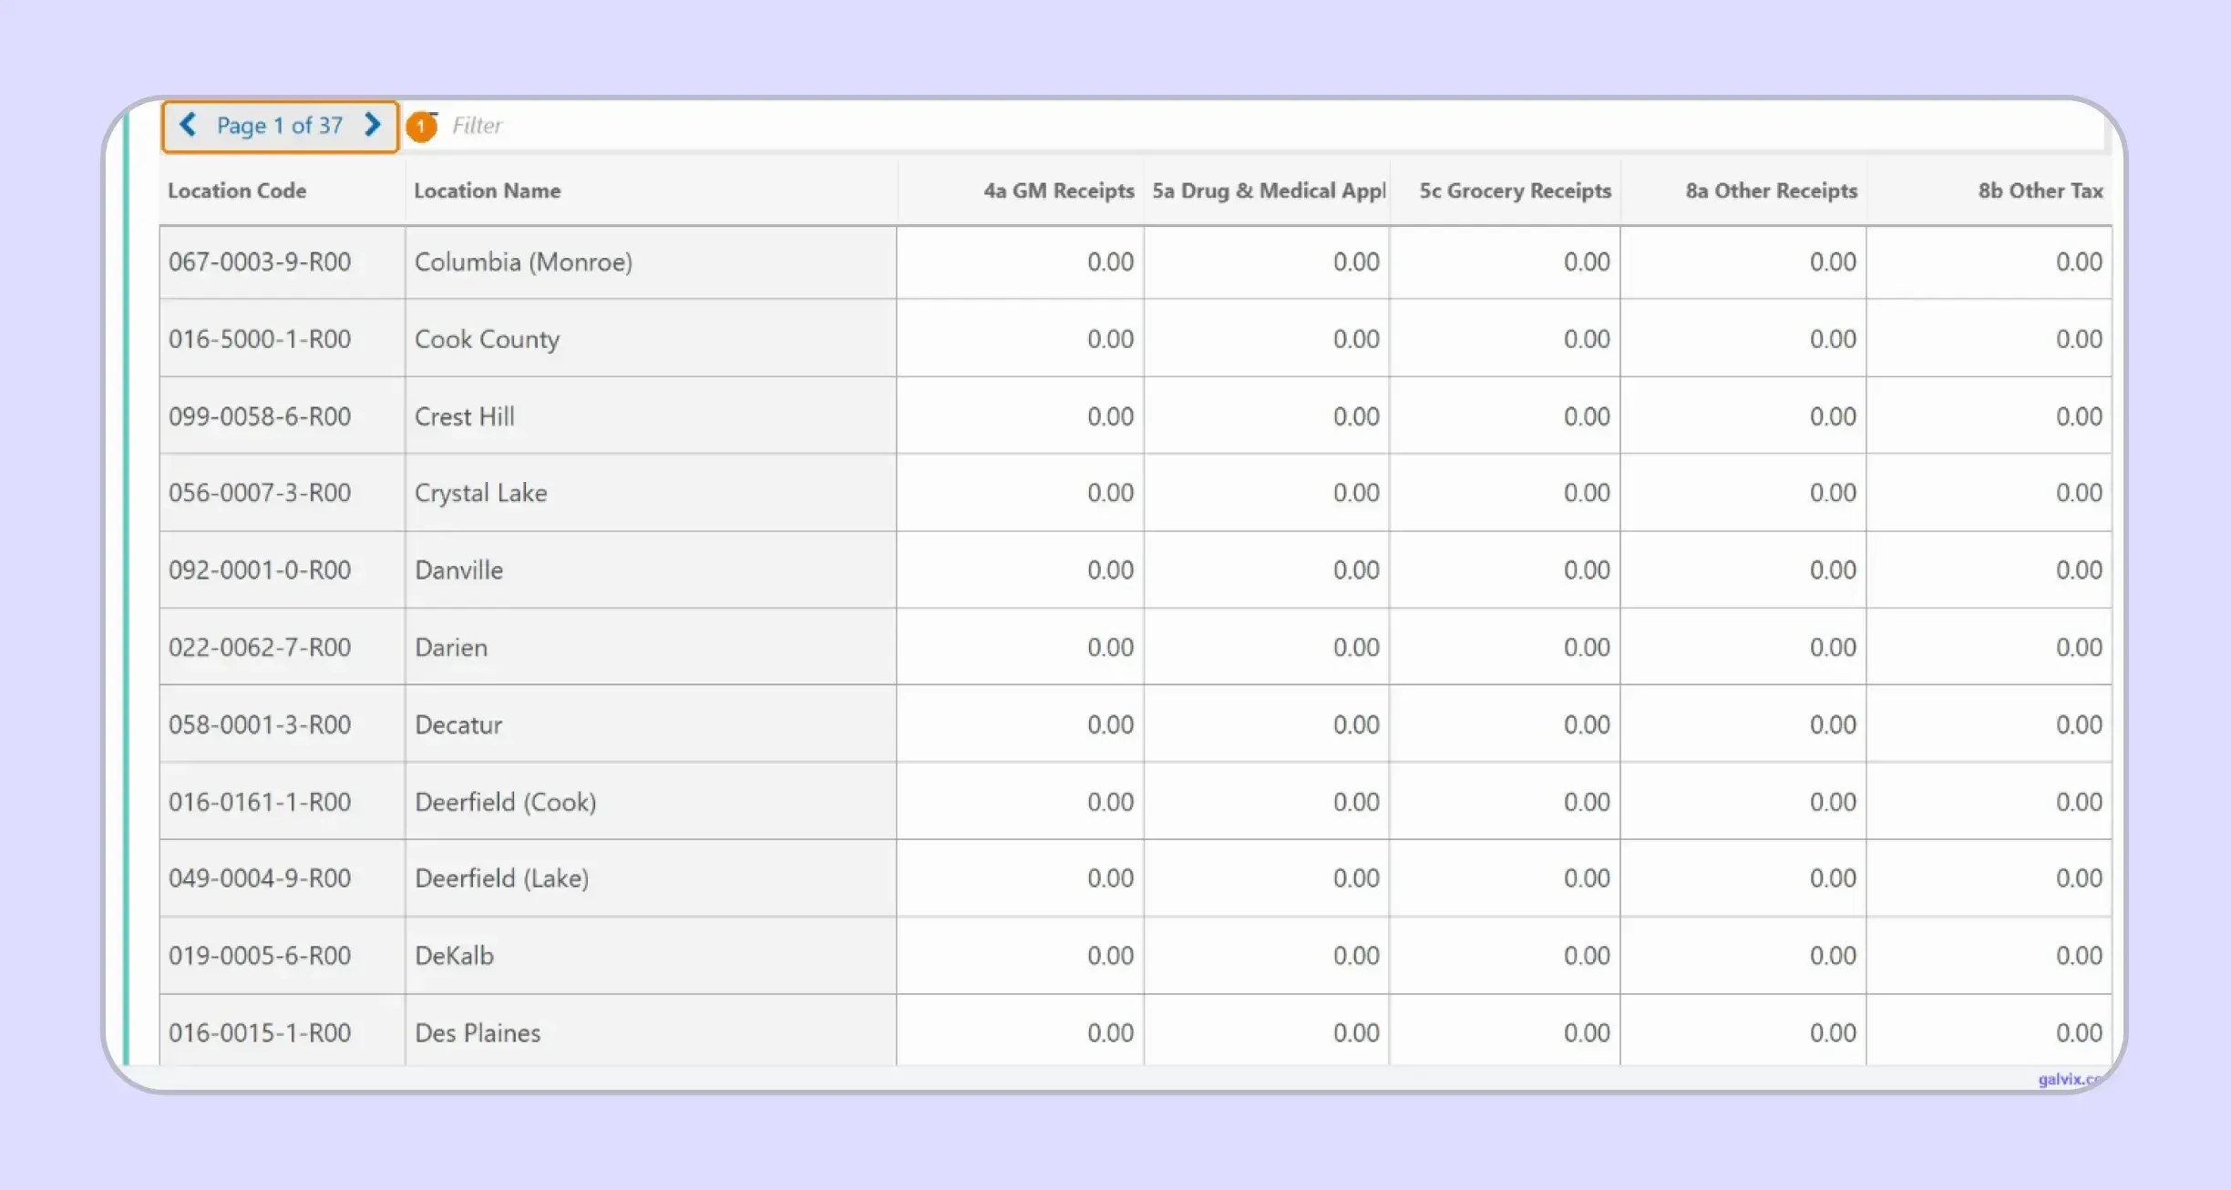Select the Columbia (Monroe) location name
2231x1190 pixels.
click(x=523, y=262)
